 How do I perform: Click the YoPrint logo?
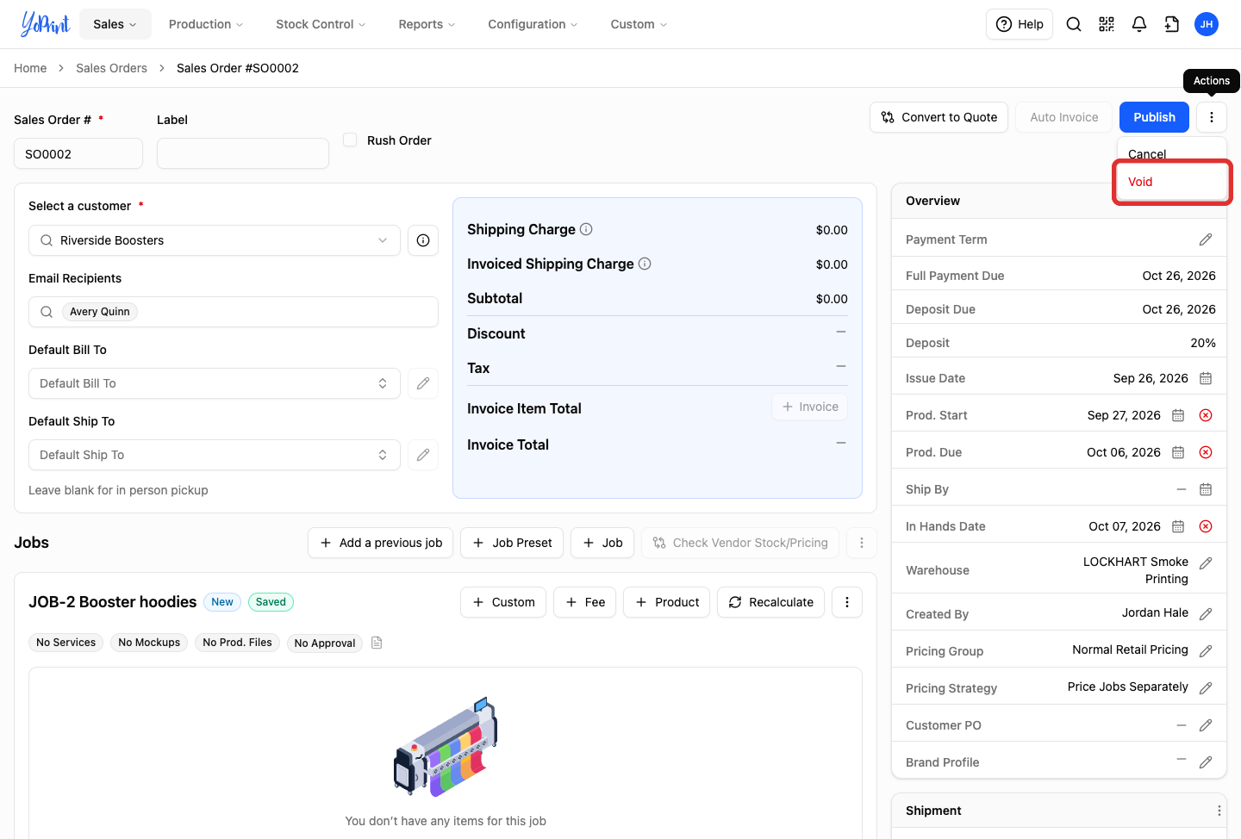(x=45, y=24)
